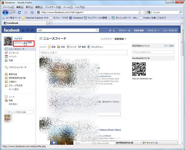Open the ヘルプ menu

[80, 7]
